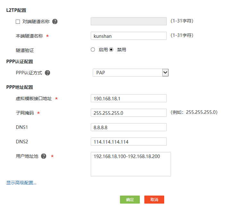
Task: Click help icon beside 对端隧道名称
Action: [55, 21]
